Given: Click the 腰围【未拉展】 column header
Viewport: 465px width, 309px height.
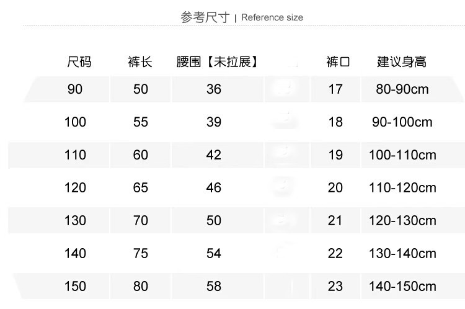Looking at the screenshot, I should click(216, 62).
